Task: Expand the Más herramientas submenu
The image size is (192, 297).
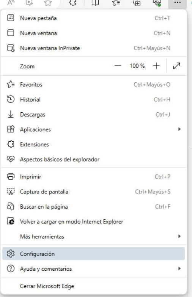Action: tap(94, 236)
